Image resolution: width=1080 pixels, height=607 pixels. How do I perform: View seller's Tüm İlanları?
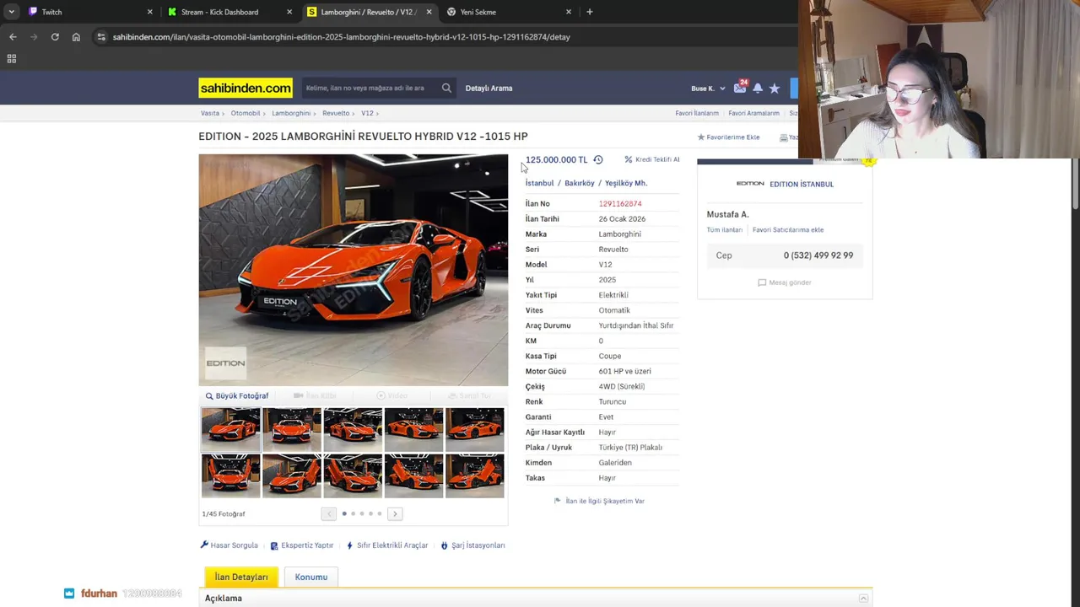pos(725,229)
